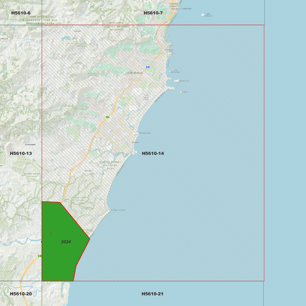
Task: Click the small red dots inside green area
Action: point(51,233)
